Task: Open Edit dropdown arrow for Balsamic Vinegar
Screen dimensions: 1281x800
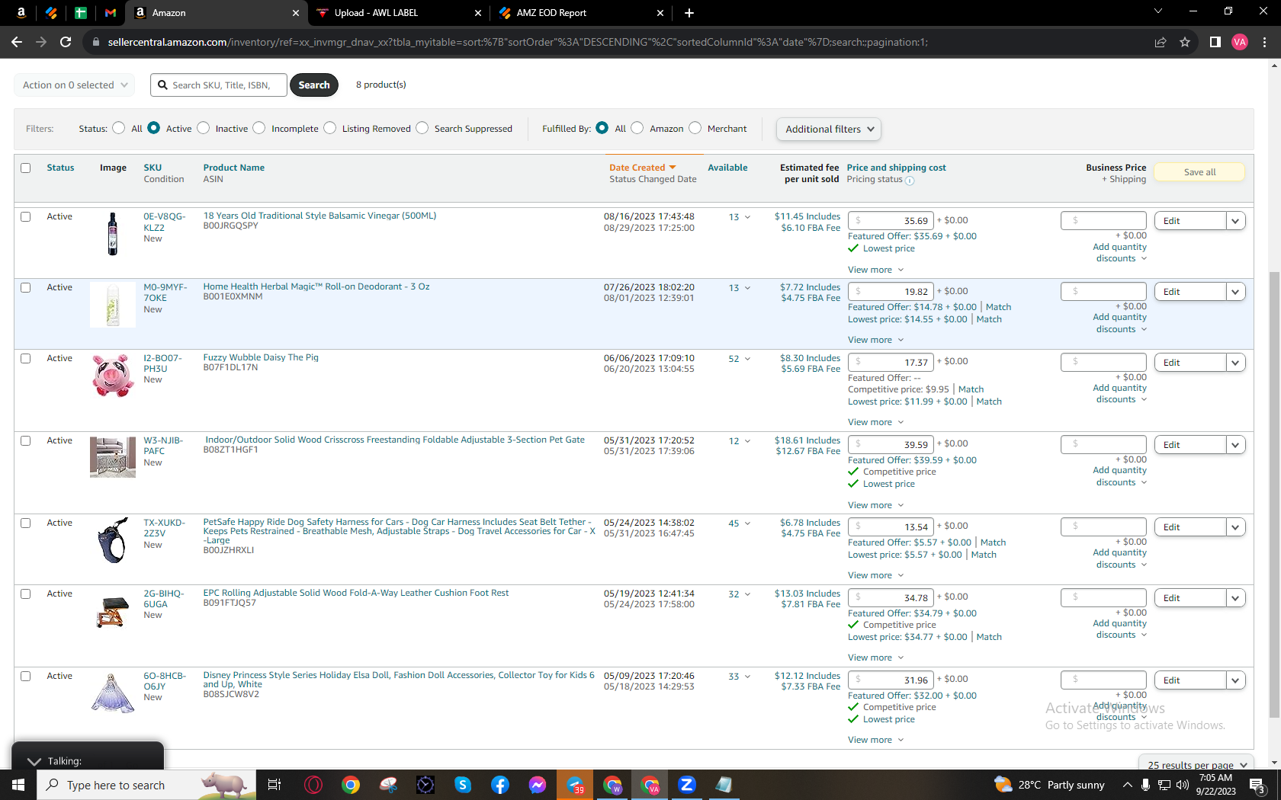Action: pyautogui.click(x=1235, y=221)
